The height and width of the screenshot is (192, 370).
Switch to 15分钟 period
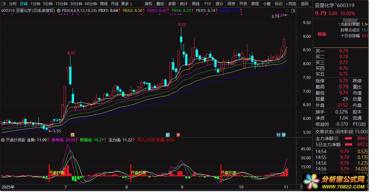coord(62,4)
